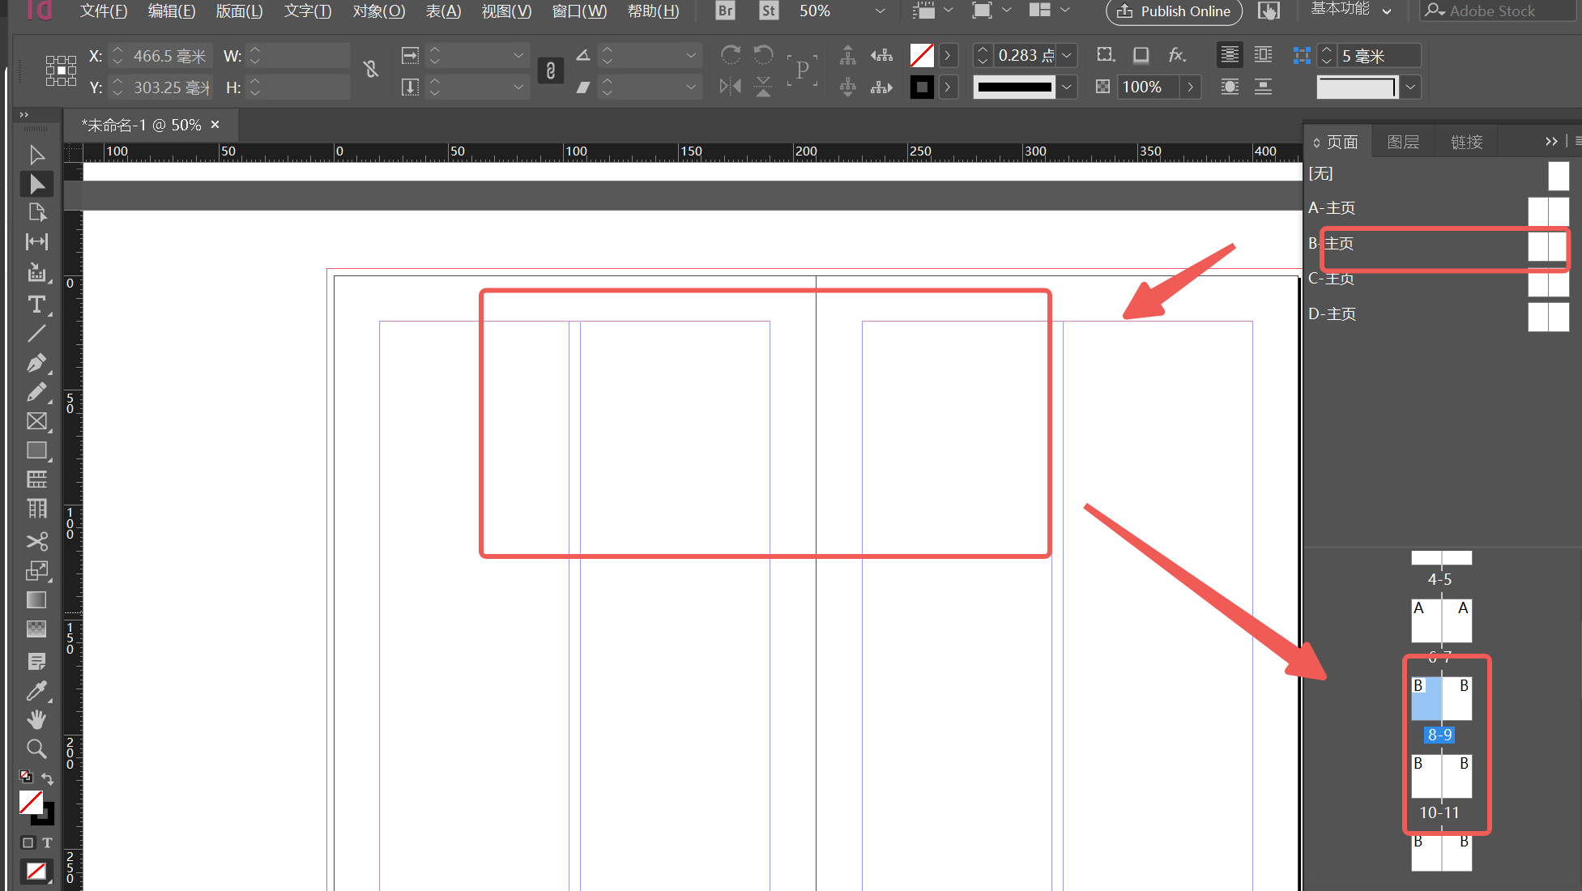Select the 10-11 page spread thumbnail
The width and height of the screenshot is (1582, 891).
click(1441, 776)
